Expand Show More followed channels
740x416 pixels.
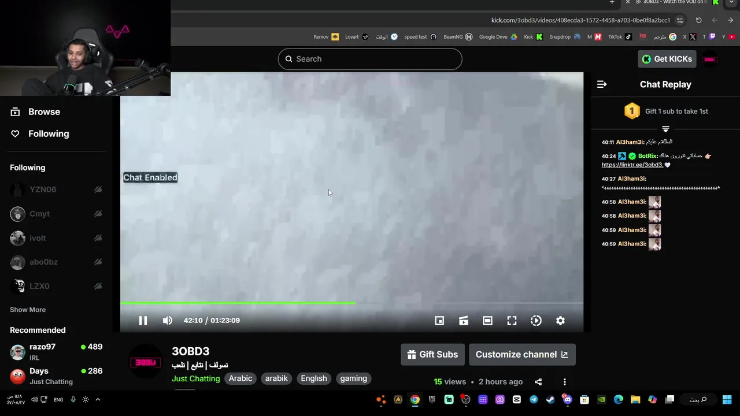[28, 310]
